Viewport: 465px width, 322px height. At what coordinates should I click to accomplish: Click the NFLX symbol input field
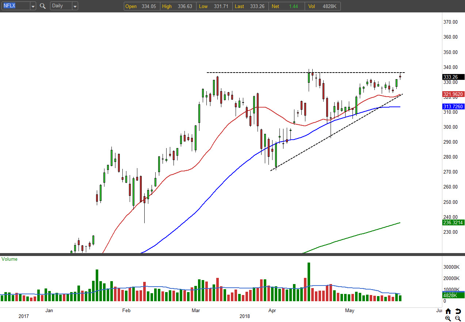point(16,6)
